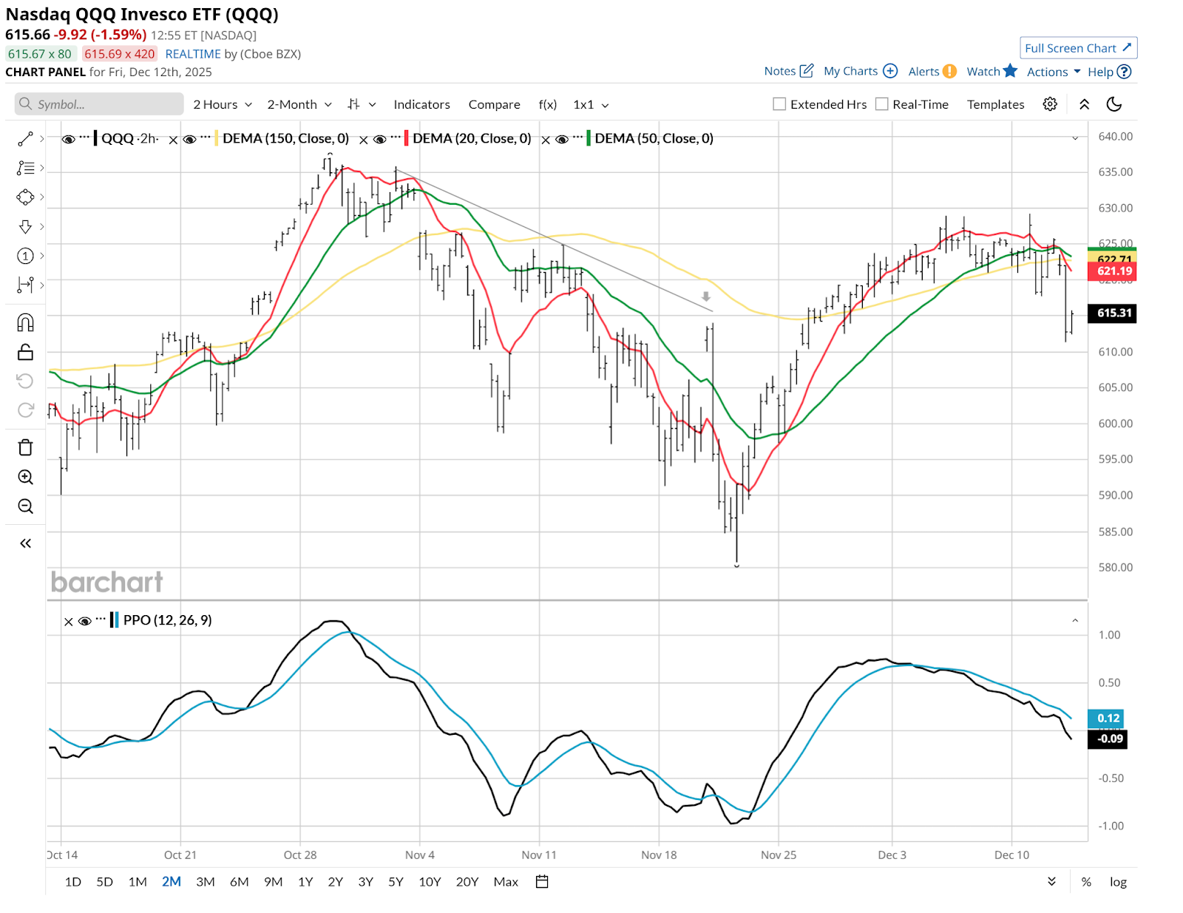This screenshot has width=1183, height=913.
Task: Open the Actions dropdown menu
Action: click(x=1054, y=72)
